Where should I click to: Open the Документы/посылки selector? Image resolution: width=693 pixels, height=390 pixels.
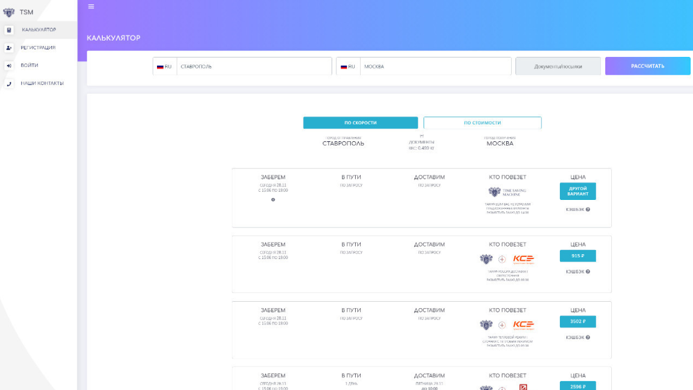click(558, 66)
